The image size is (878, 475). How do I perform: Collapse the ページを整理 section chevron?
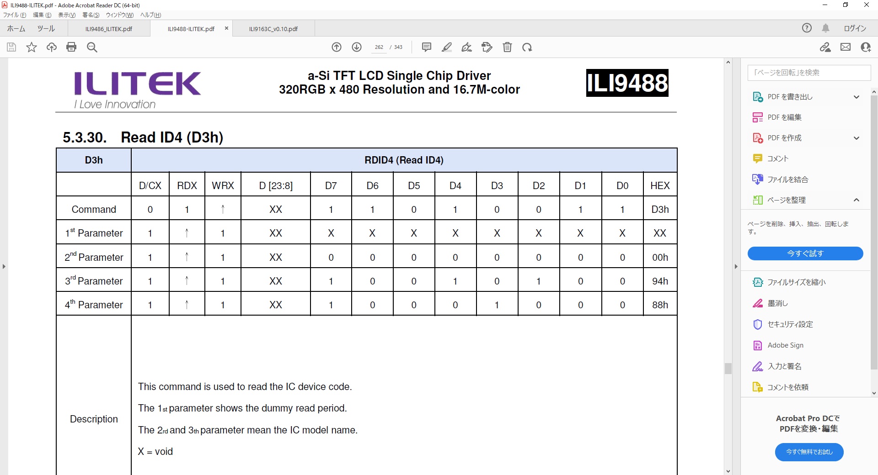click(x=856, y=200)
